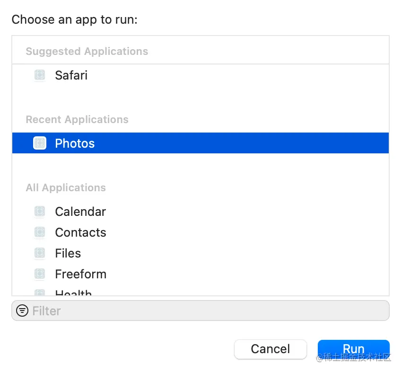Choose Calendar from the All Applications list
The image size is (402, 373).
(x=80, y=212)
